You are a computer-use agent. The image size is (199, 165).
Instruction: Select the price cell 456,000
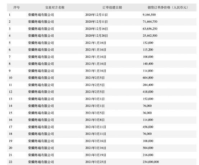(x=148, y=127)
